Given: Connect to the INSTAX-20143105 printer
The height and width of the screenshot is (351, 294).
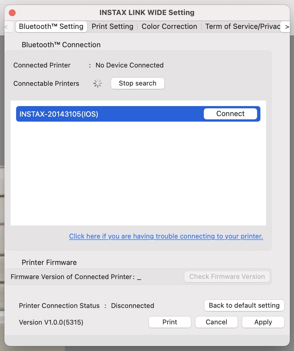Looking at the screenshot, I should [x=230, y=114].
